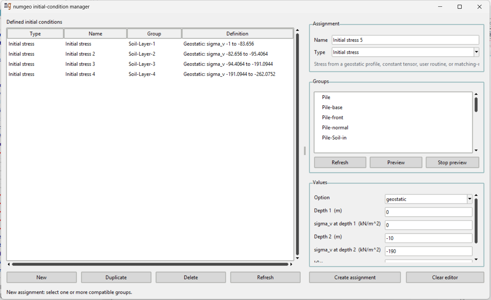Screen dimensions: 491x300
Task: Click definition sigma_v -1 to -83.656
Action: [x=219, y=44]
